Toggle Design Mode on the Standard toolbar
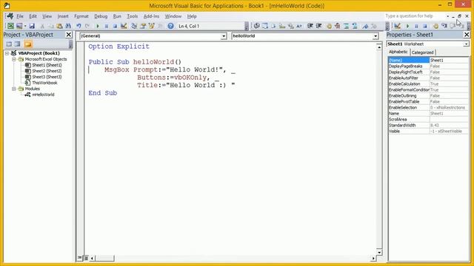The width and height of the screenshot is (474, 266). pos(124,26)
